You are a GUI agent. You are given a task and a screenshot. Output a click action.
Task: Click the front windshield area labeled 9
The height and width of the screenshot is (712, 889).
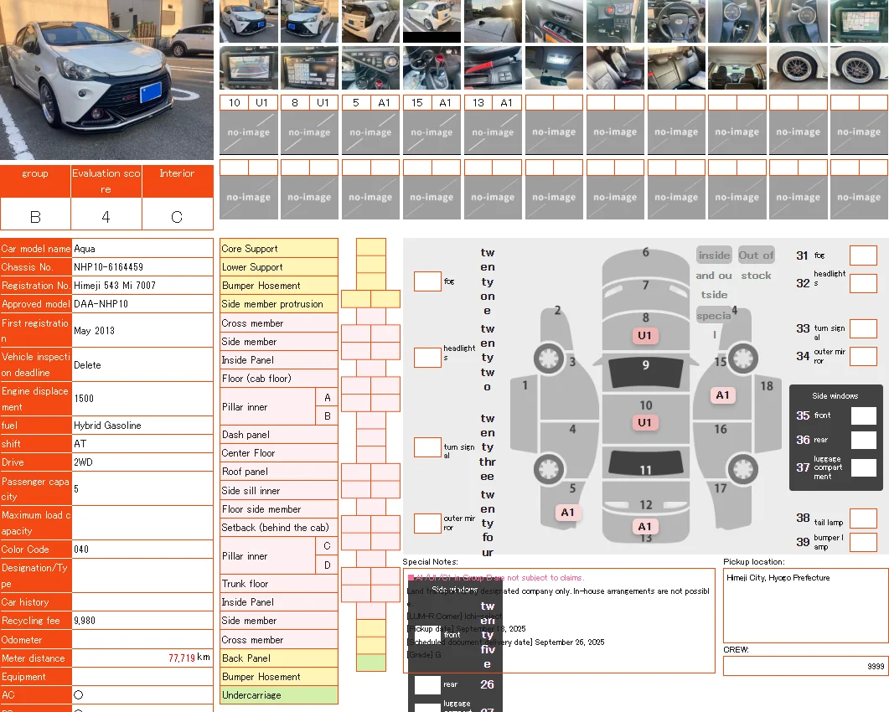646,366
